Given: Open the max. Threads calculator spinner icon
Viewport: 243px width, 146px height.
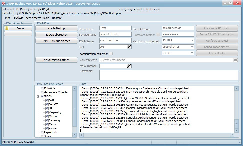Looking at the screenshot, I should (129, 66).
